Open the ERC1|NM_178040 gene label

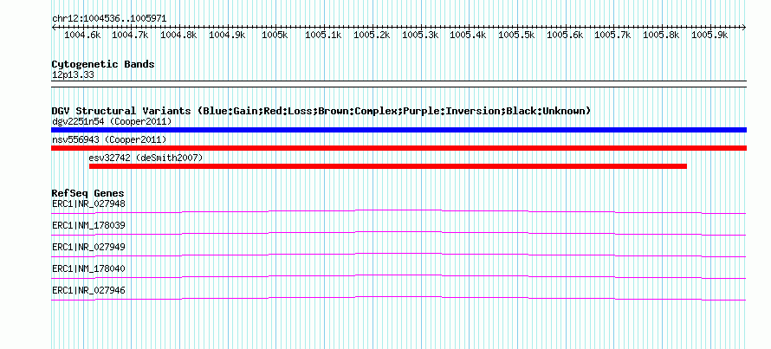coord(88,268)
